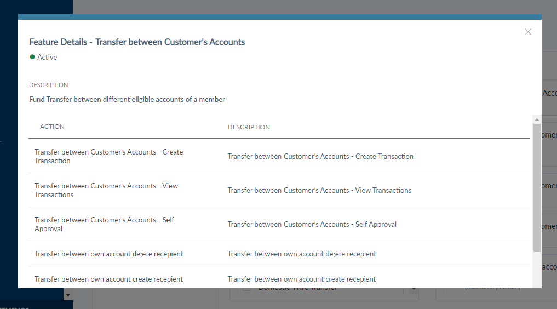This screenshot has height=309, width=557.
Task: Select the Self Approval entry in the ACTION column
Action: pos(104,224)
